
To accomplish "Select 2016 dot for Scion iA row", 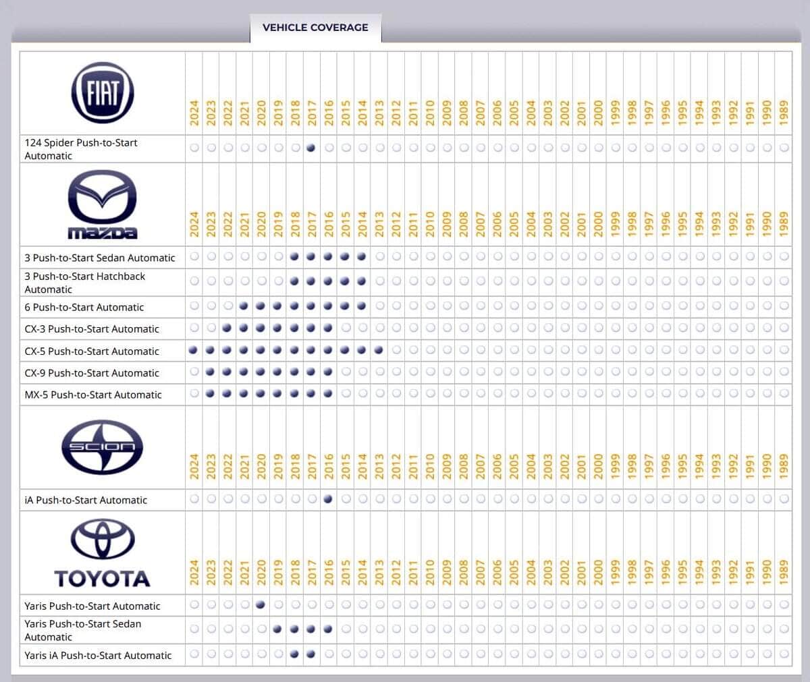I will pos(328,499).
